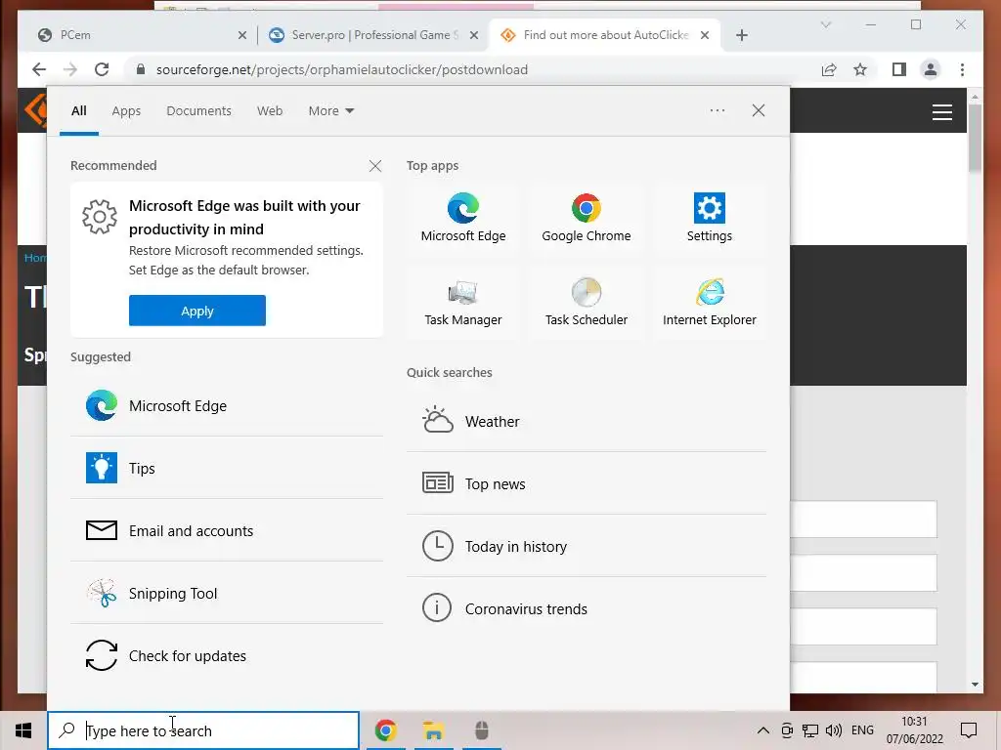Open Chrome from the taskbar
This screenshot has width=1001, height=750.
385,730
